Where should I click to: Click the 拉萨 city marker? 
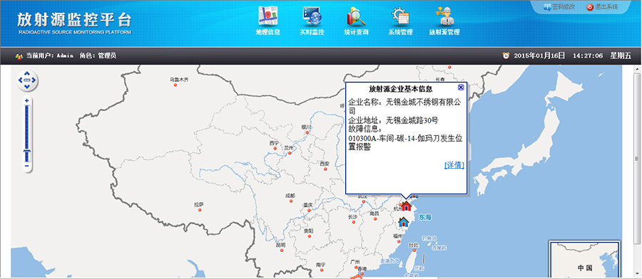pos(200,209)
